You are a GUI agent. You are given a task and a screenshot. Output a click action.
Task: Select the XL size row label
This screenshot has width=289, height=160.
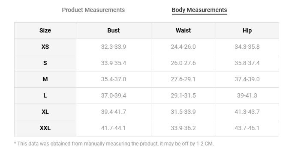45,112
